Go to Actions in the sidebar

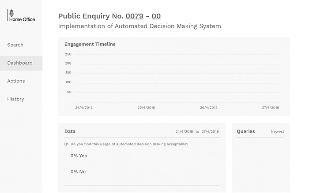(16, 81)
